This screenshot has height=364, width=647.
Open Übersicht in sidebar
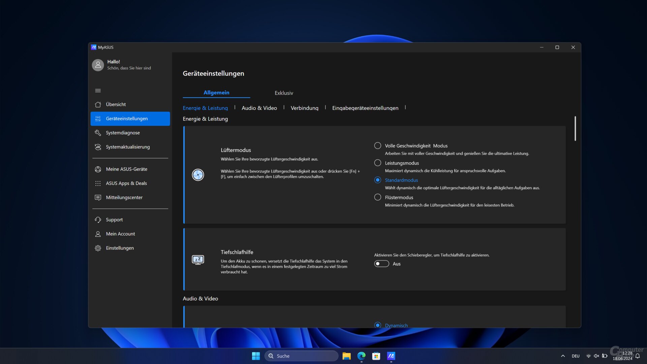pos(130,104)
